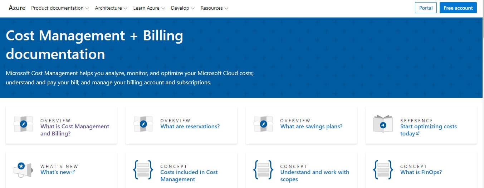Viewport: 484px width, 188px height.
Task: Open What is FinOps? concept link
Action: 421,172
